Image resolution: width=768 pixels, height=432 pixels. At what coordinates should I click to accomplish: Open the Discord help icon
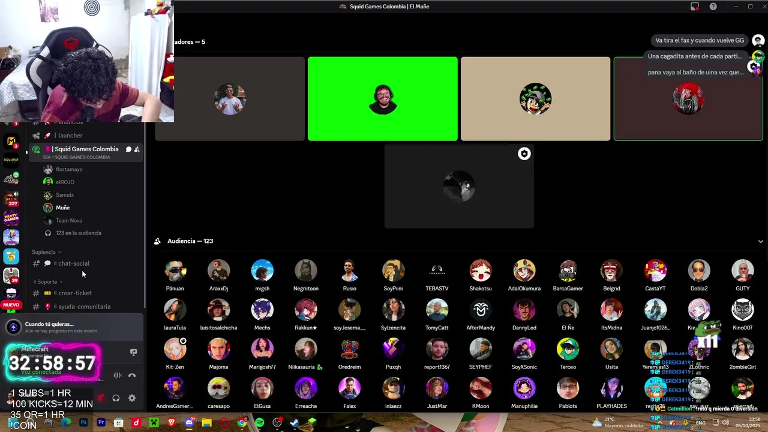(713, 7)
